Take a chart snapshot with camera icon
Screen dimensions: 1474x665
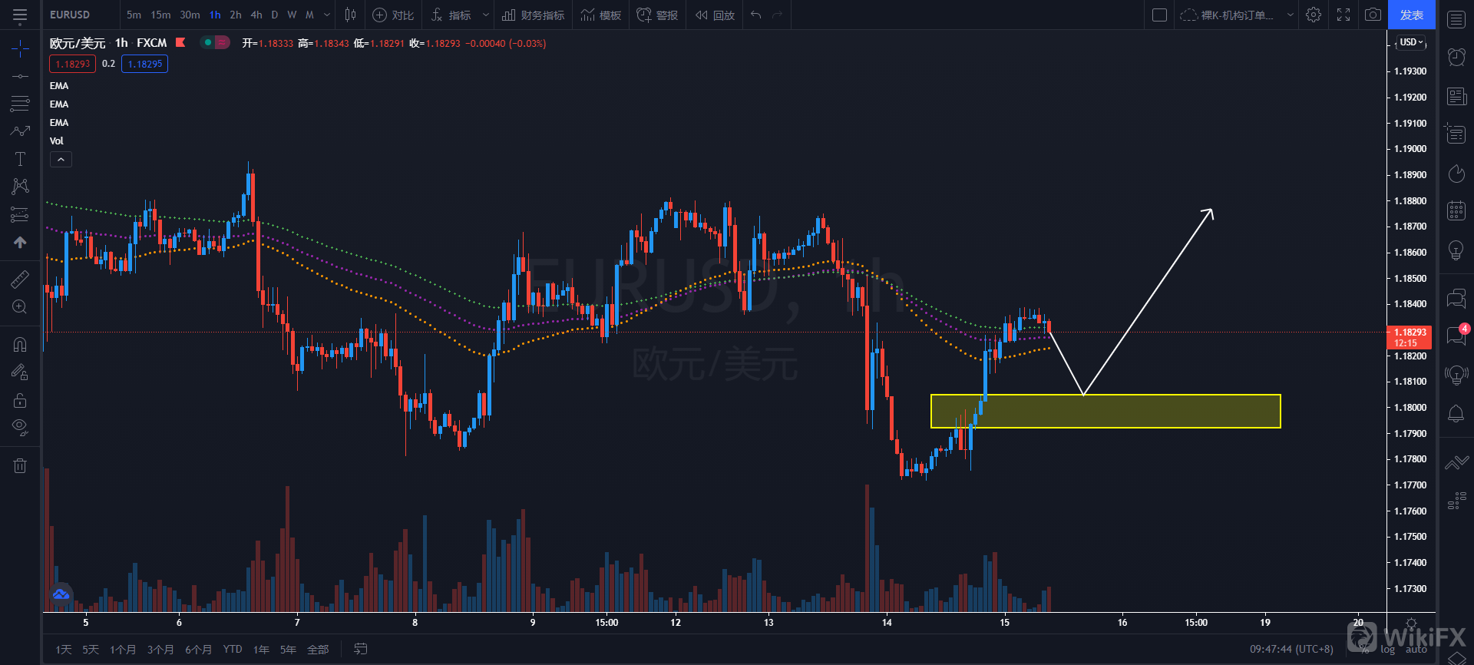coord(1373,15)
